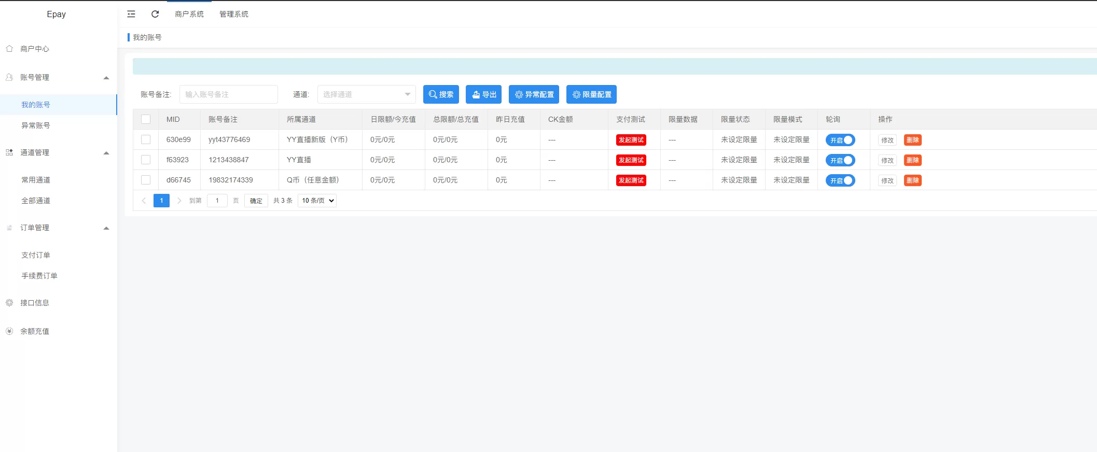Open 商户中心 home item in sidebar
1097x452 pixels.
(35, 49)
